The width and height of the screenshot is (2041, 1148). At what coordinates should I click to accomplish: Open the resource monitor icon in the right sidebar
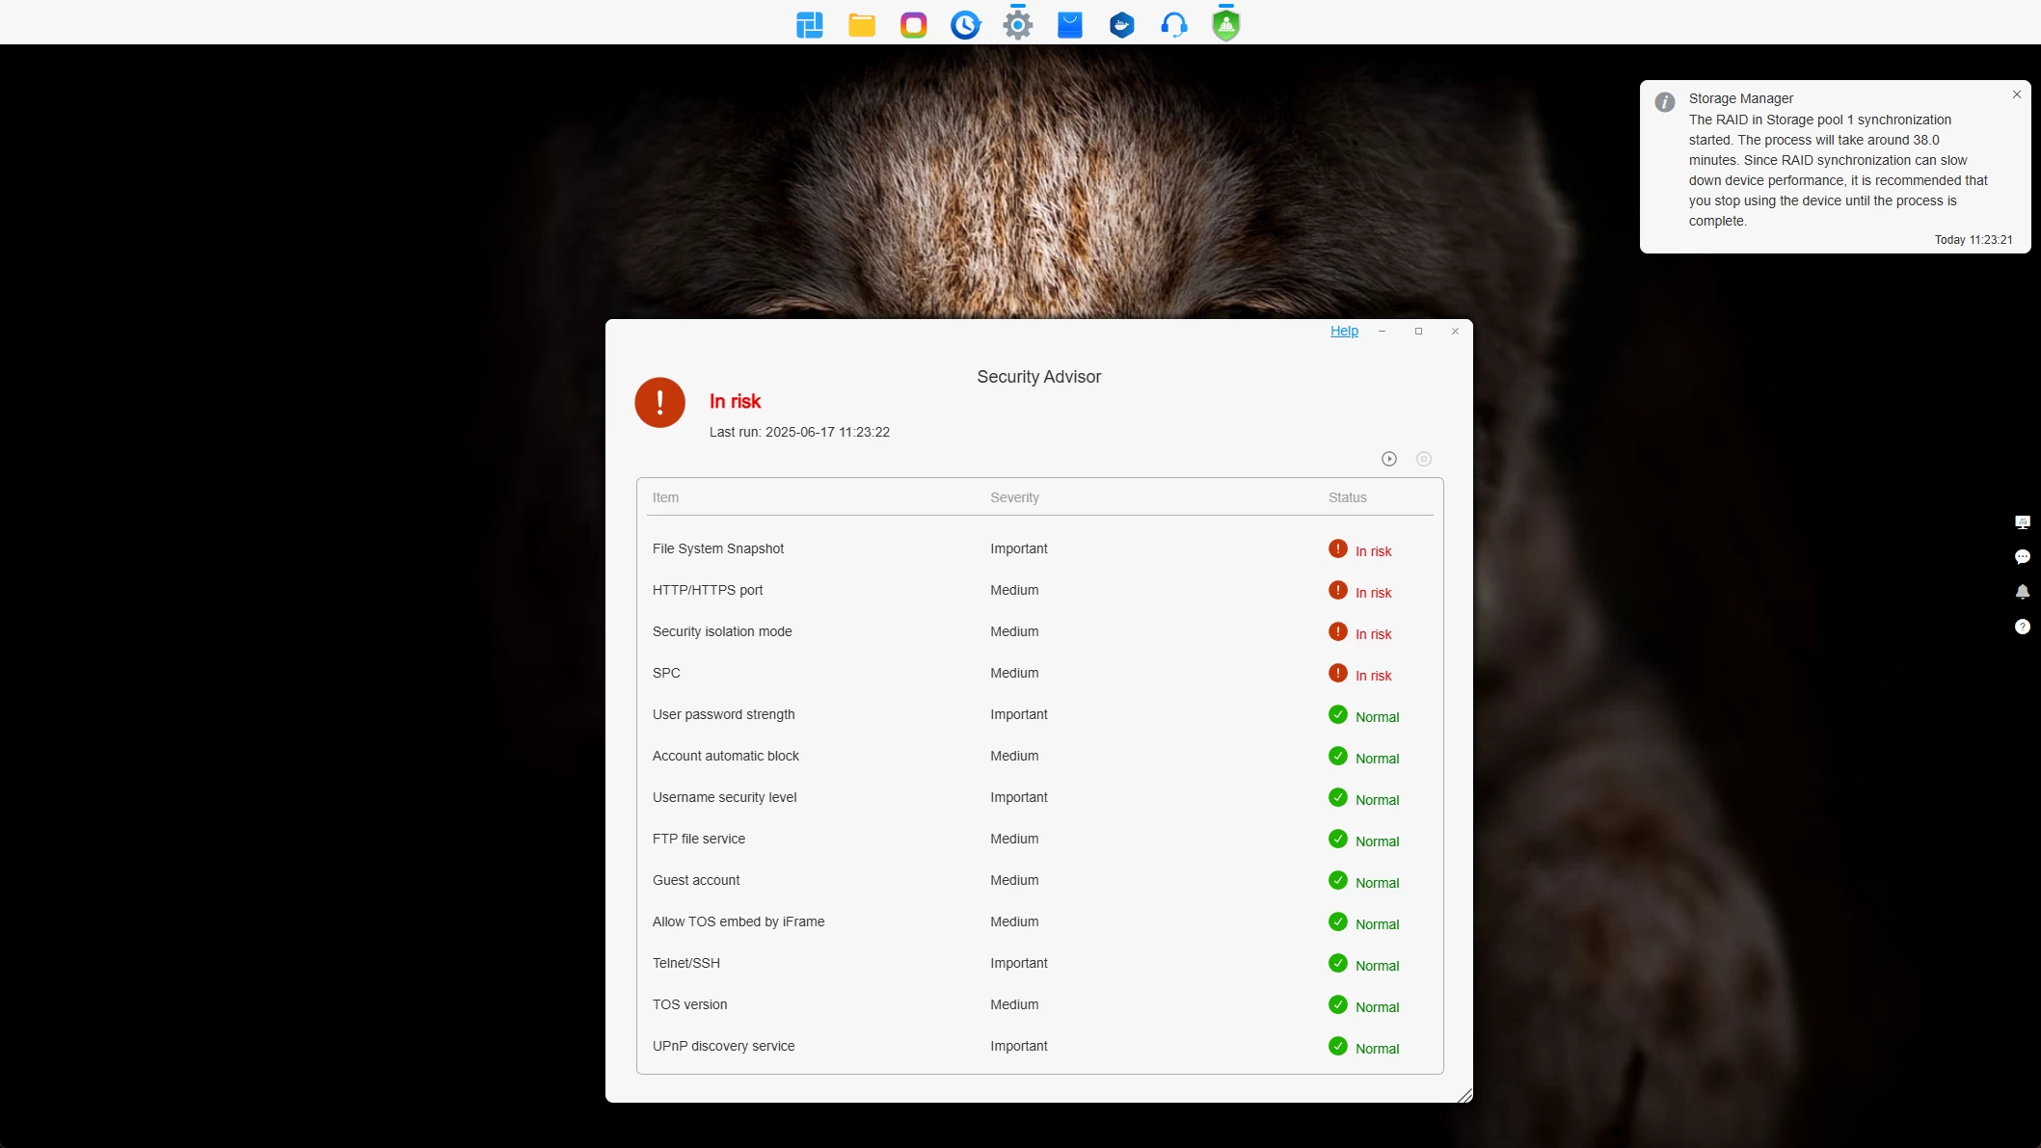2023,522
